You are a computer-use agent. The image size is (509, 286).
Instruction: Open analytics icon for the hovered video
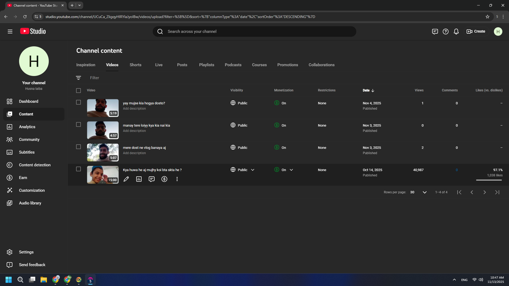point(139,179)
